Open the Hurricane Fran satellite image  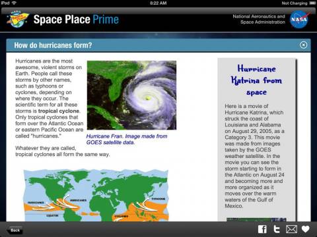click(131, 95)
